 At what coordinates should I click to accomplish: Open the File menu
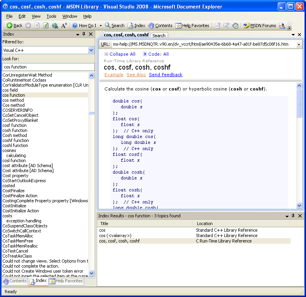click(9, 16)
